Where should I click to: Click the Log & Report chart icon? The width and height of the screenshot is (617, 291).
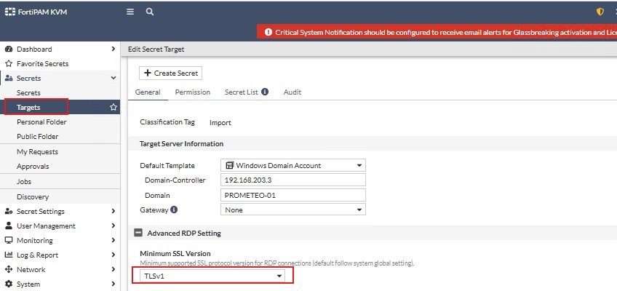pos(9,255)
